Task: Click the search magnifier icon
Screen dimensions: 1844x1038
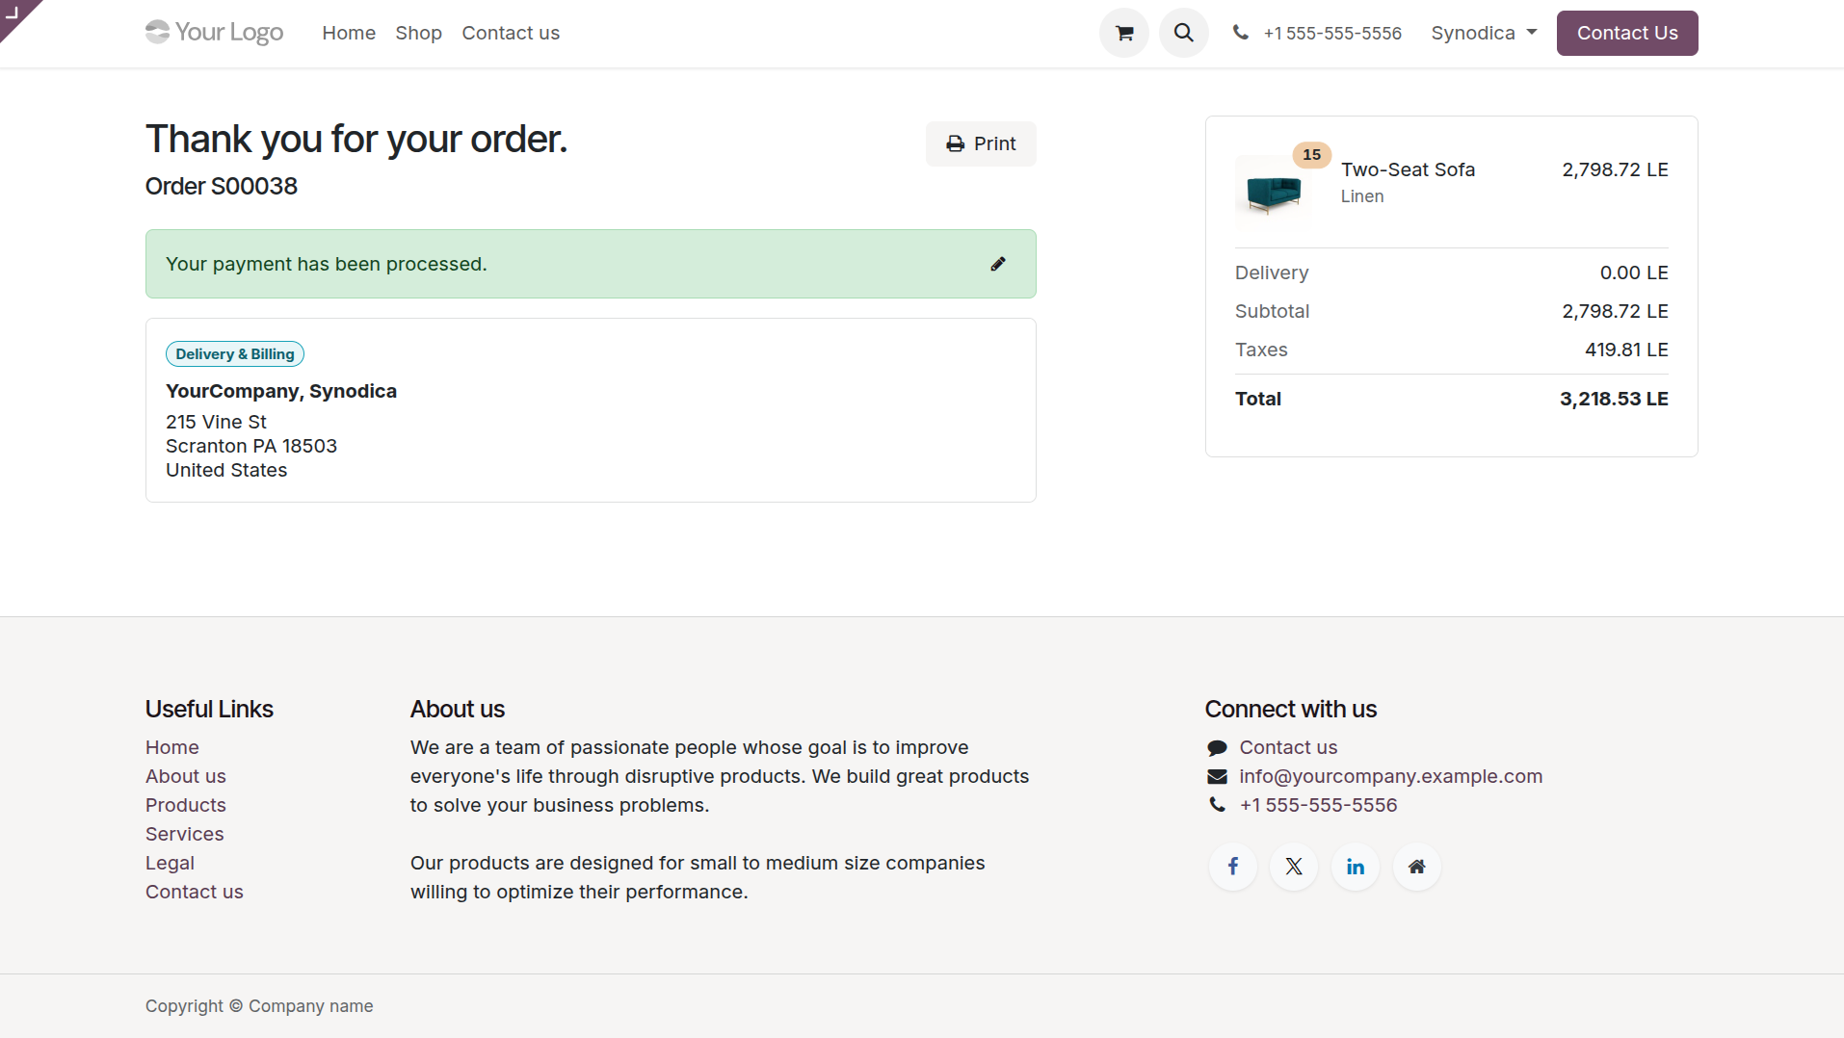Action: coord(1183,33)
